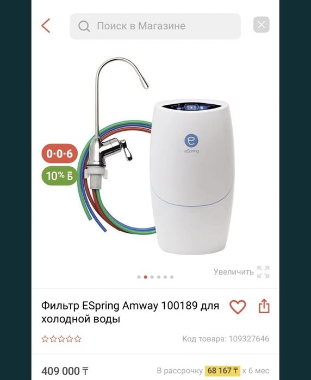Viewport: 311px width, 380px height.
Task: Click the 'Увеличить' link
Action: [234, 272]
